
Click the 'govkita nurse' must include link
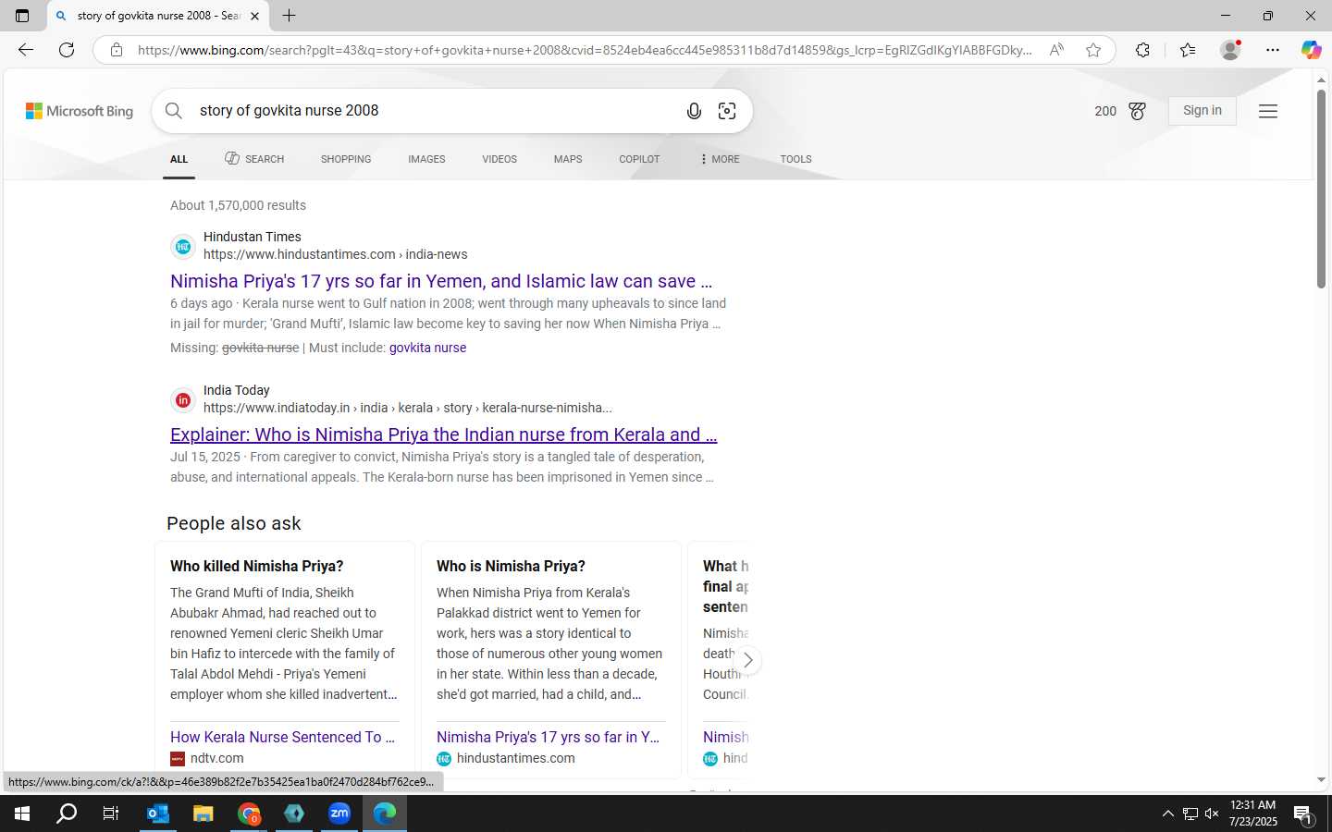coord(427,348)
